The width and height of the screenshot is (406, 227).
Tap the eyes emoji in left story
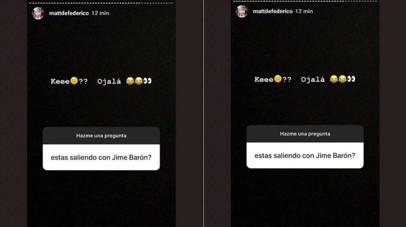(147, 81)
